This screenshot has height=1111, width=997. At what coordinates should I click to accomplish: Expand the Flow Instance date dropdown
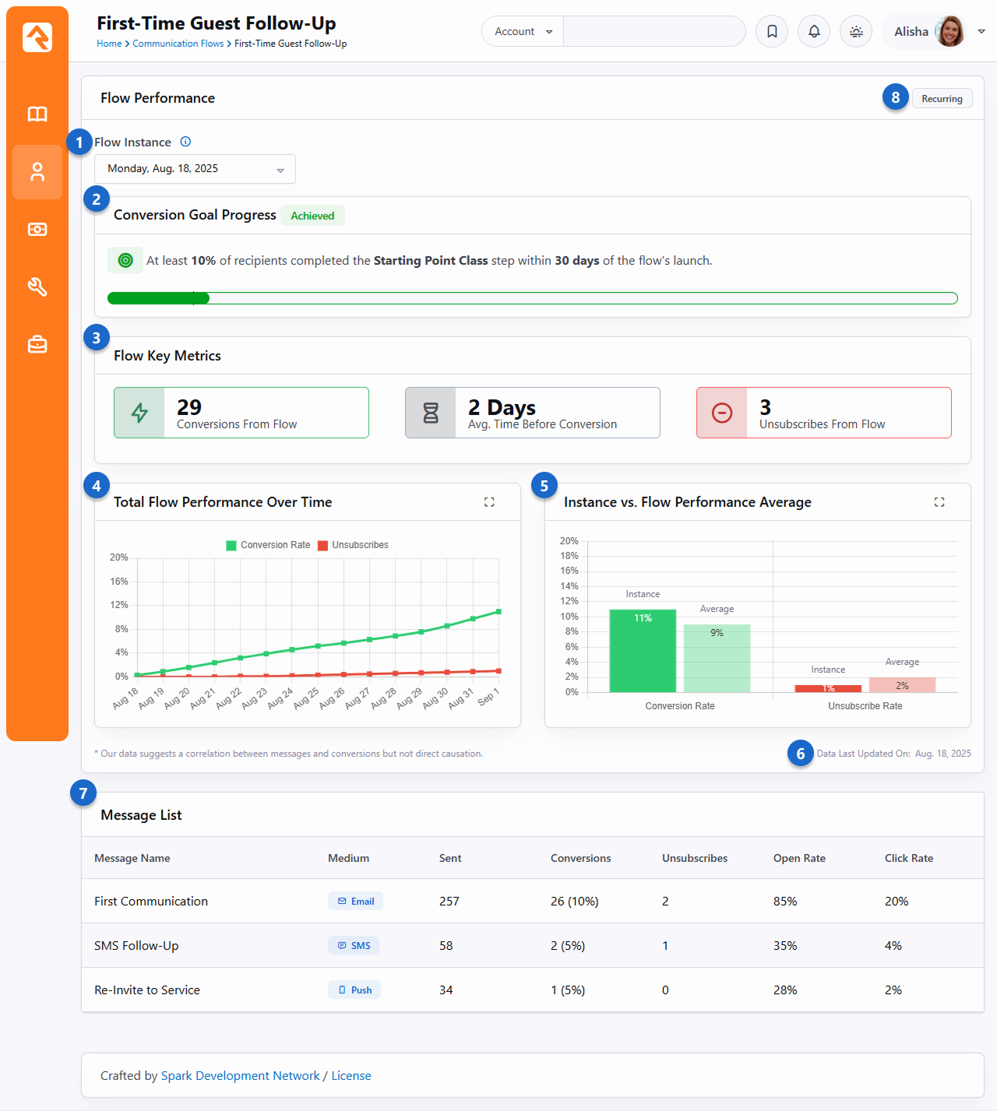click(195, 169)
